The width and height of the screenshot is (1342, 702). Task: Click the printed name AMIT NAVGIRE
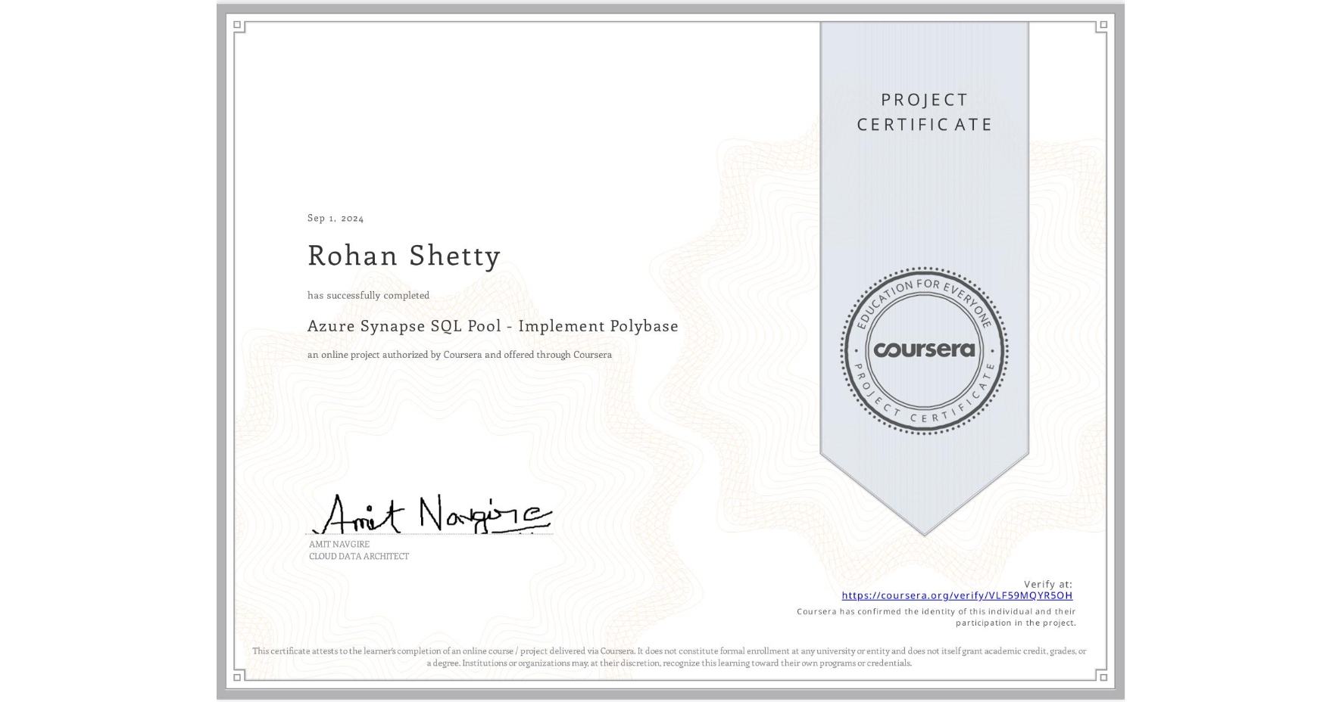coord(339,544)
